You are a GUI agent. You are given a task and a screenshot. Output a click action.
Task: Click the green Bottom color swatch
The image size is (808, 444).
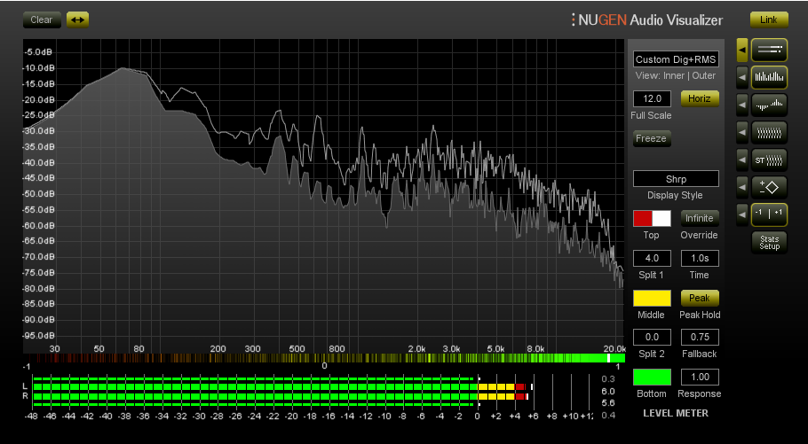(x=652, y=378)
